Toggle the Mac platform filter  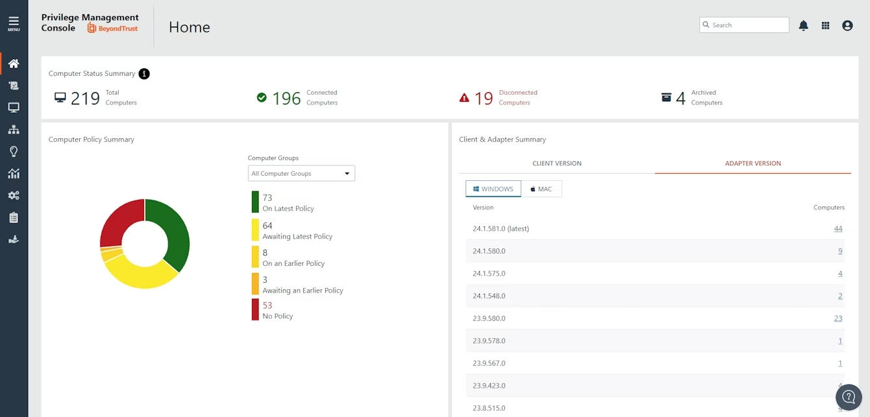pyautogui.click(x=541, y=189)
